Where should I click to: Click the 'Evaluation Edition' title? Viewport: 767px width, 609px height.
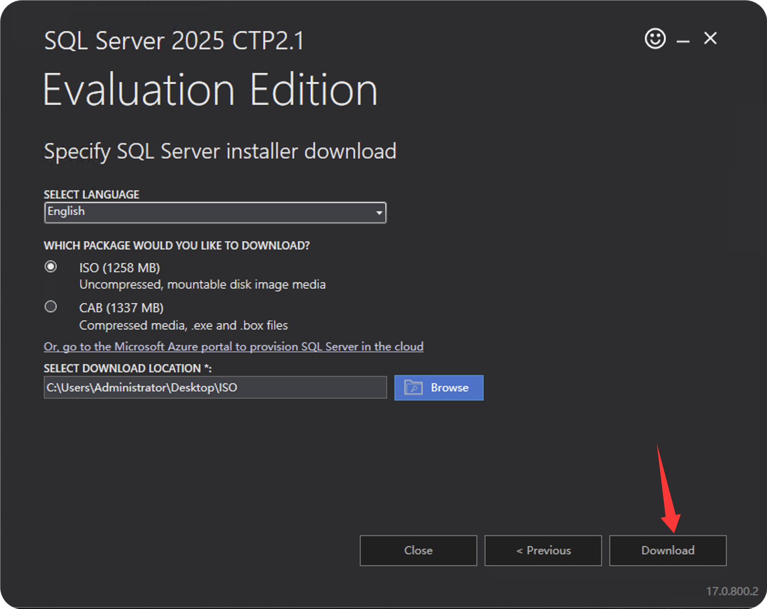(x=210, y=90)
